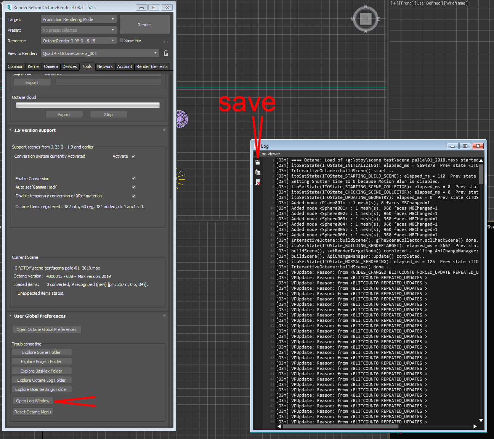Screen dimensions: 494x439
Task: Click the save log floppy icon
Action: pos(258,162)
